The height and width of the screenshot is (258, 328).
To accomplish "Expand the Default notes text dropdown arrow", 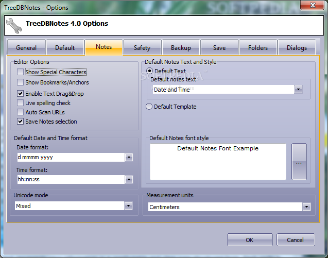I will 298,90.
